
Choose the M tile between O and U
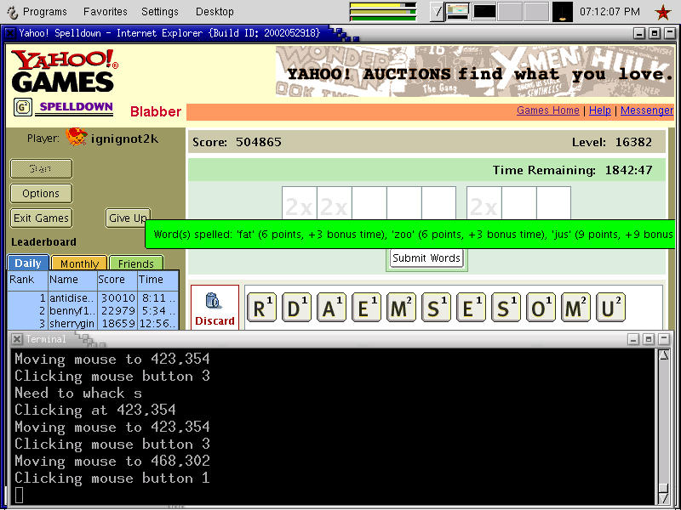[575, 308]
